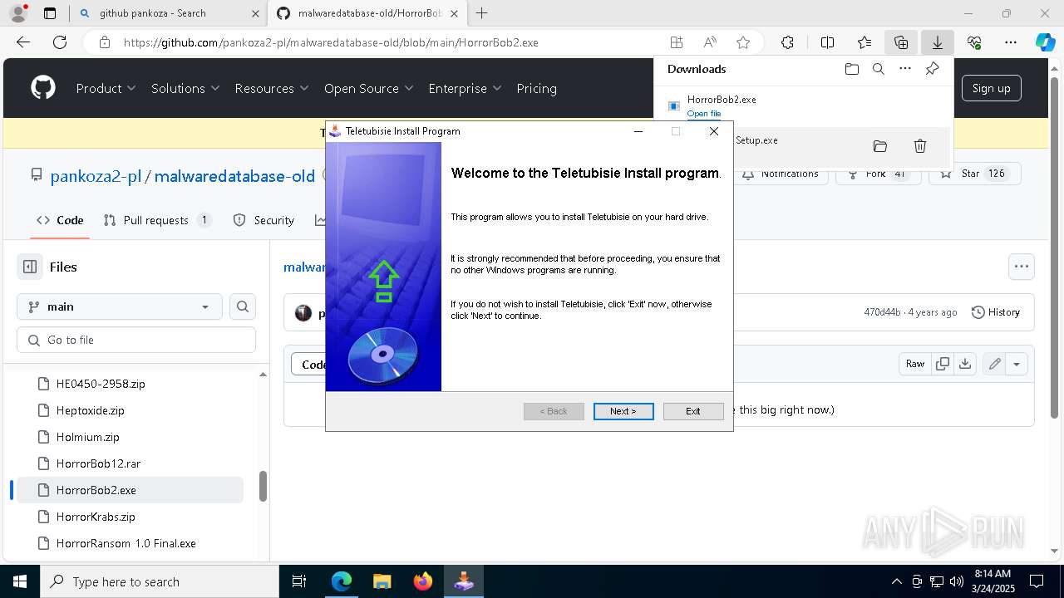1064x598 pixels.
Task: Delete Setup.exe download with trash icon
Action: coord(920,146)
